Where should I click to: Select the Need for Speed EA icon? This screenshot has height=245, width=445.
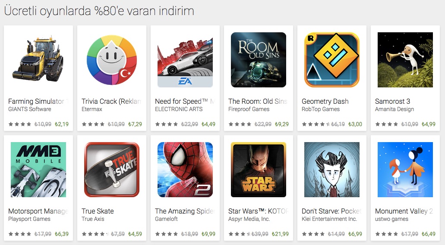[185, 60]
